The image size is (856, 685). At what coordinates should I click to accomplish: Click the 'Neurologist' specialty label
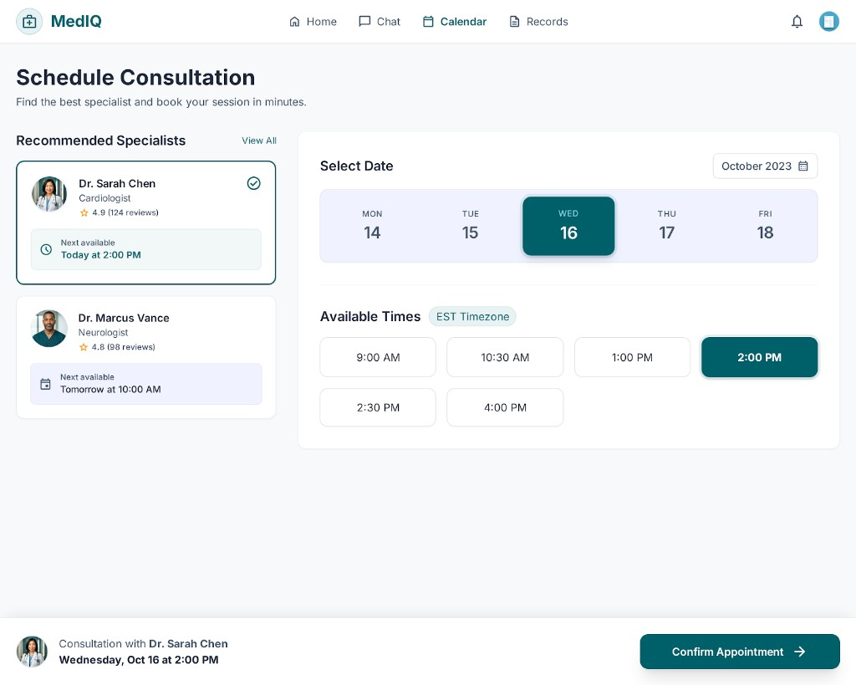pyautogui.click(x=103, y=332)
